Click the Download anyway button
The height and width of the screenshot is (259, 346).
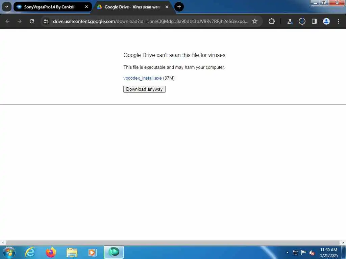point(144,89)
